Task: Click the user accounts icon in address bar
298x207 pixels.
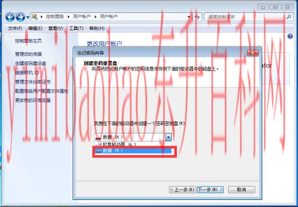Action: pyautogui.click(x=35, y=17)
